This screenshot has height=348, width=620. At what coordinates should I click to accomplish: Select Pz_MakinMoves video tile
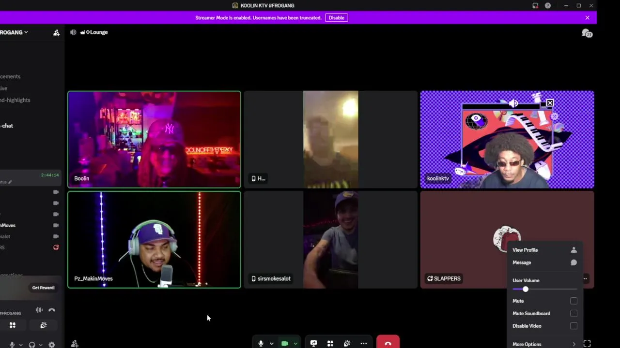pos(154,240)
